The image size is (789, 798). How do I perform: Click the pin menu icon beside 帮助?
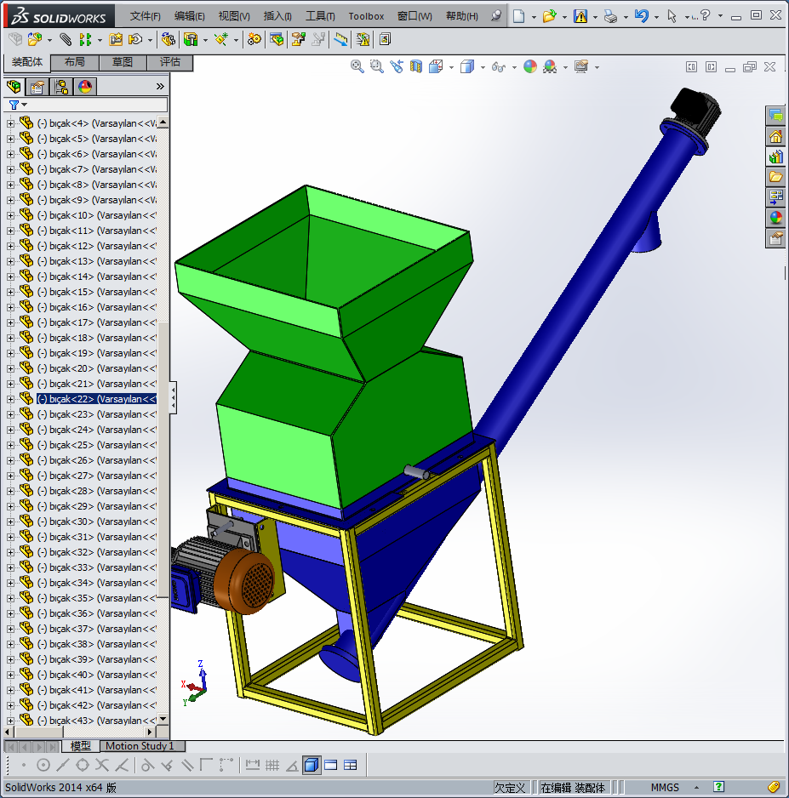(x=496, y=16)
